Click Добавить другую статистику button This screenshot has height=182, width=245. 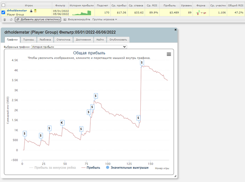coord(38,20)
